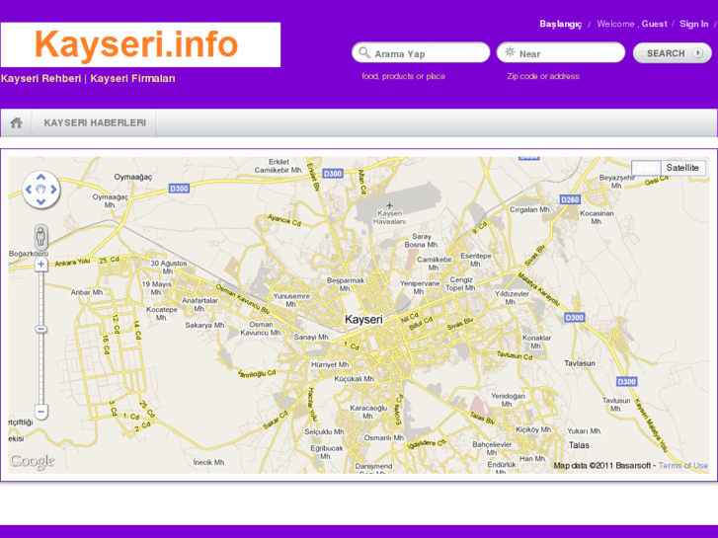Click the Kocasinan Mh. label
Viewport: 718px width, 538px height.
pyautogui.click(x=597, y=217)
